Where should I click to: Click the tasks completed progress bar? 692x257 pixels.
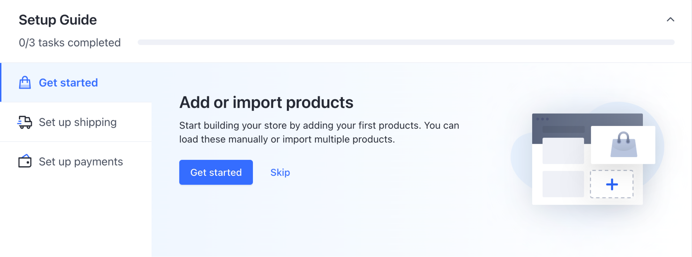tap(406, 42)
